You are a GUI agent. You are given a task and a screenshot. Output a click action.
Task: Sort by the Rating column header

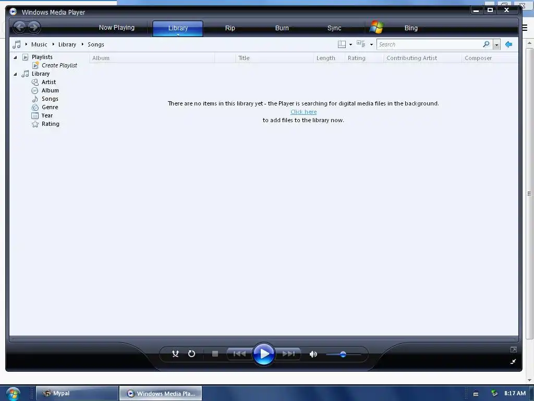click(x=364, y=58)
